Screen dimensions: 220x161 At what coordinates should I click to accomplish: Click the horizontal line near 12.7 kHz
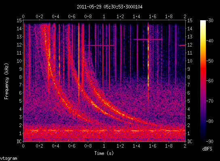(x=148, y=40)
